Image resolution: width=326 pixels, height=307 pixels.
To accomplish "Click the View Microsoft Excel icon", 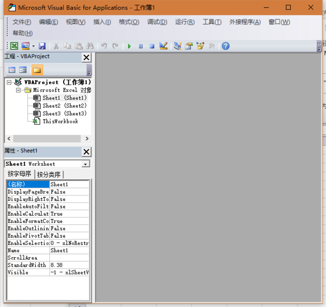I will coord(14,46).
